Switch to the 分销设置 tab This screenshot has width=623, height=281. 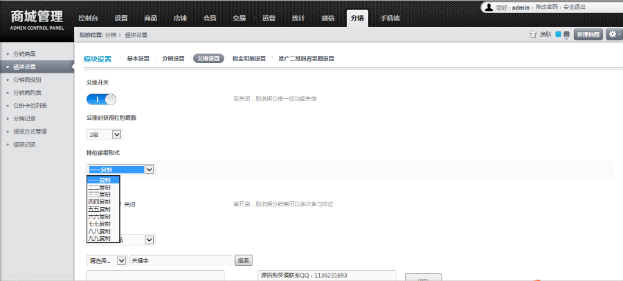click(173, 58)
